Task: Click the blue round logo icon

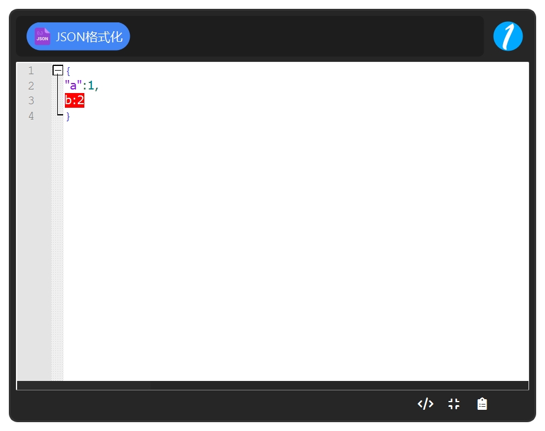Action: tap(508, 36)
